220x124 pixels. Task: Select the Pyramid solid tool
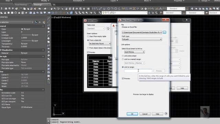[x=19, y=13]
